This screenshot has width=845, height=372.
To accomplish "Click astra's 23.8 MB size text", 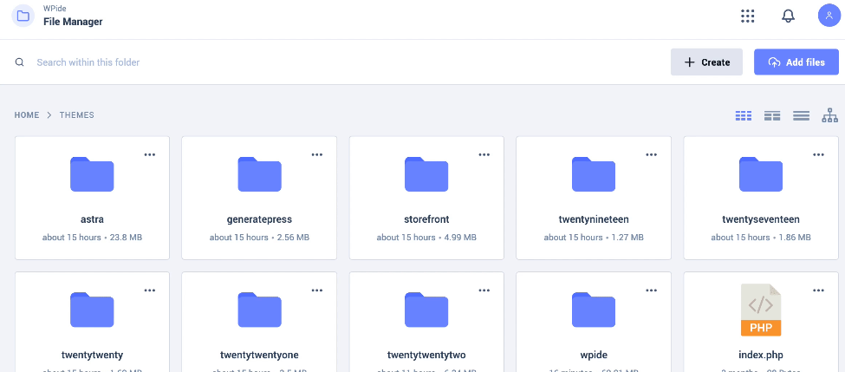I will (127, 238).
